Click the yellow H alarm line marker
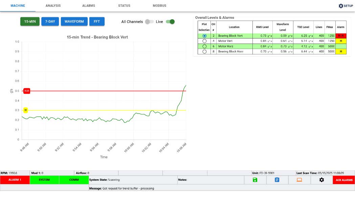This screenshot has height=204, width=355. pos(26,110)
